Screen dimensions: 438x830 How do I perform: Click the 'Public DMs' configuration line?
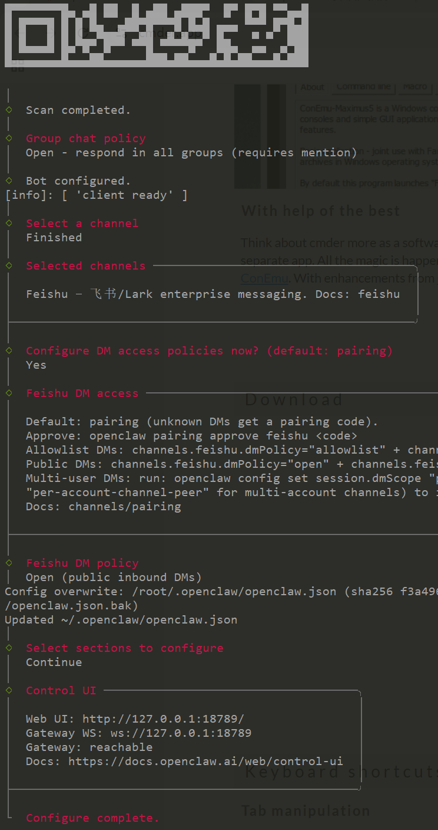pos(232,464)
